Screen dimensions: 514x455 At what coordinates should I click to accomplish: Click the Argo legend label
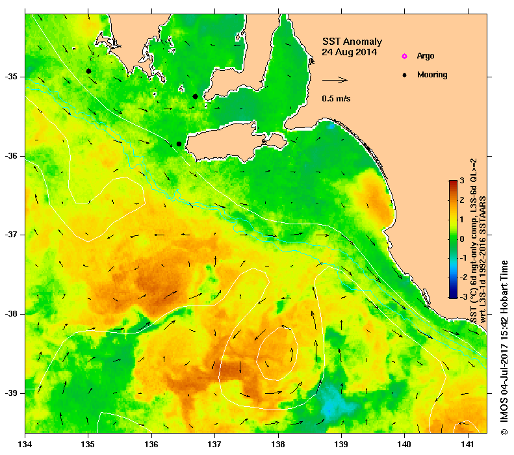coord(426,56)
